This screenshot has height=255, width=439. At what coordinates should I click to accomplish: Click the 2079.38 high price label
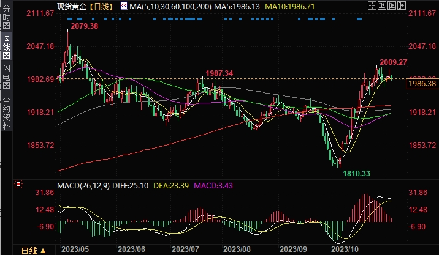pos(84,26)
